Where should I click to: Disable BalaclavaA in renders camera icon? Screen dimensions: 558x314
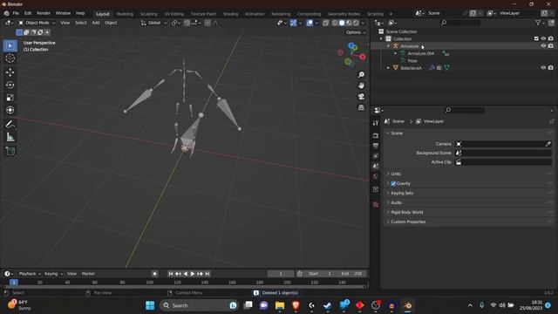(x=550, y=68)
